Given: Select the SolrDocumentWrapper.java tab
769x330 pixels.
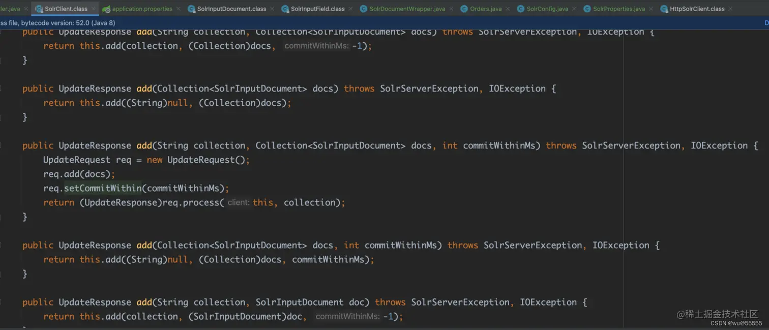Looking at the screenshot, I should (x=407, y=9).
